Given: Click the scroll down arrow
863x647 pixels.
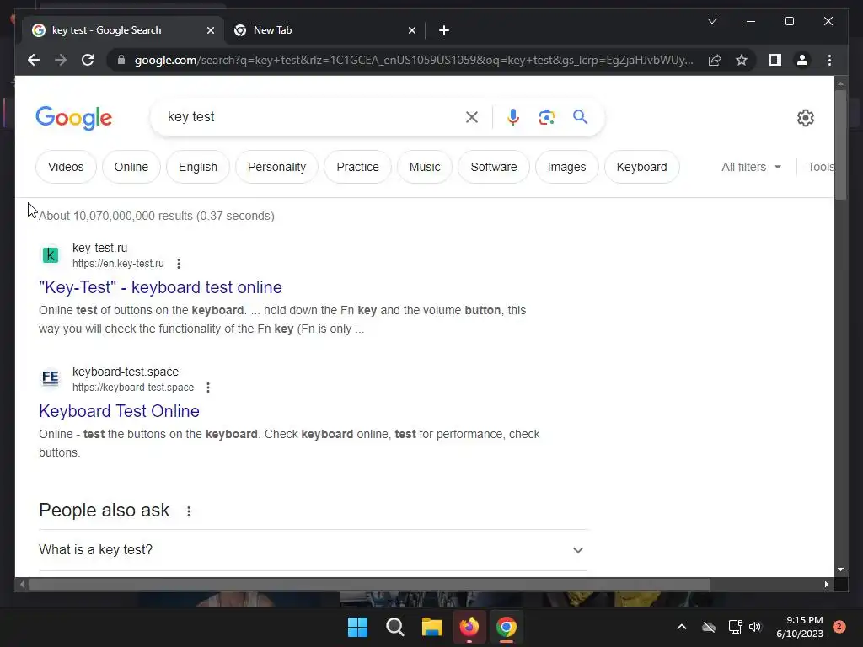Looking at the screenshot, I should 840,569.
